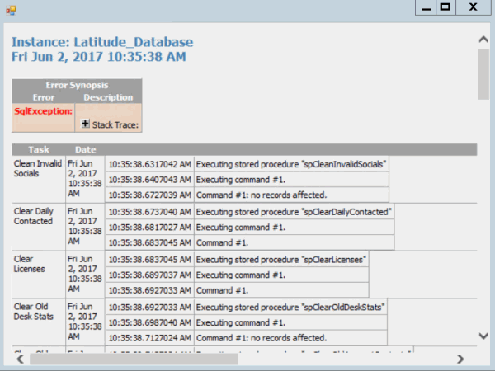The image size is (495, 371).
Task: Click Executing stored procedure "spCleanInvalidSocials" entry
Action: tap(291, 164)
